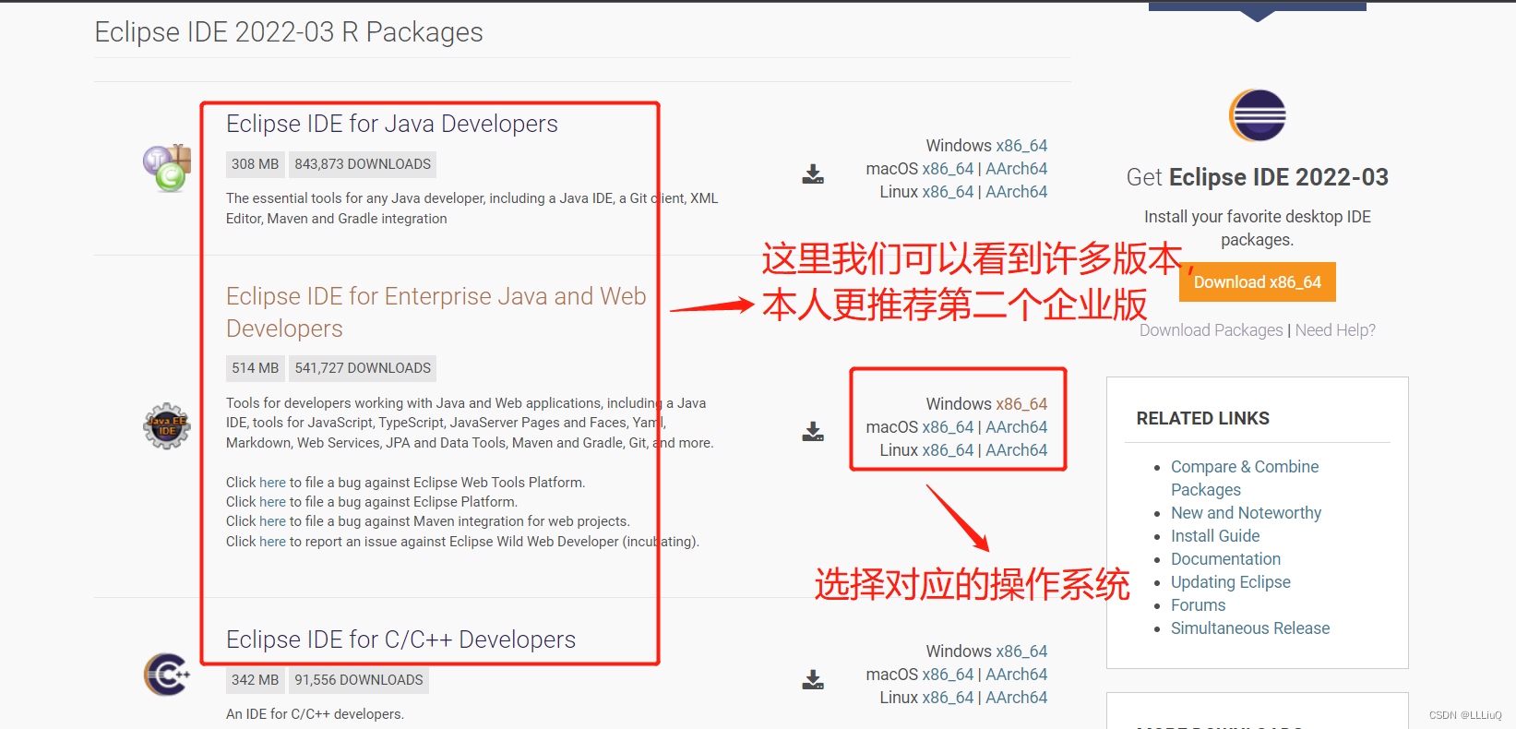Open the Documentation link
This screenshot has height=729, width=1516.
1225,559
